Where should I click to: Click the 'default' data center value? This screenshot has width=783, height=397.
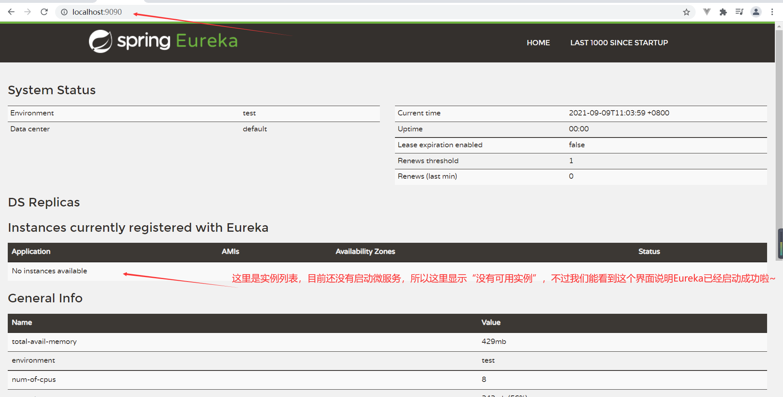pos(255,129)
